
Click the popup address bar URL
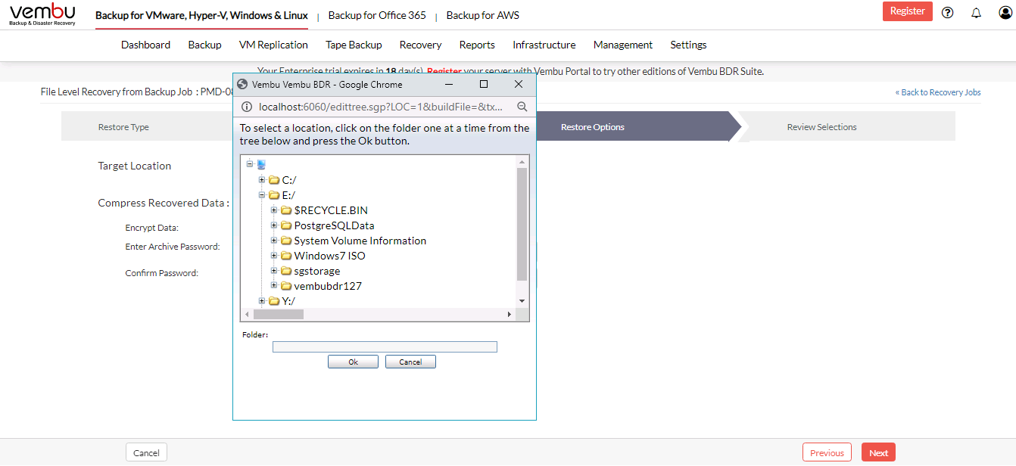(x=380, y=107)
